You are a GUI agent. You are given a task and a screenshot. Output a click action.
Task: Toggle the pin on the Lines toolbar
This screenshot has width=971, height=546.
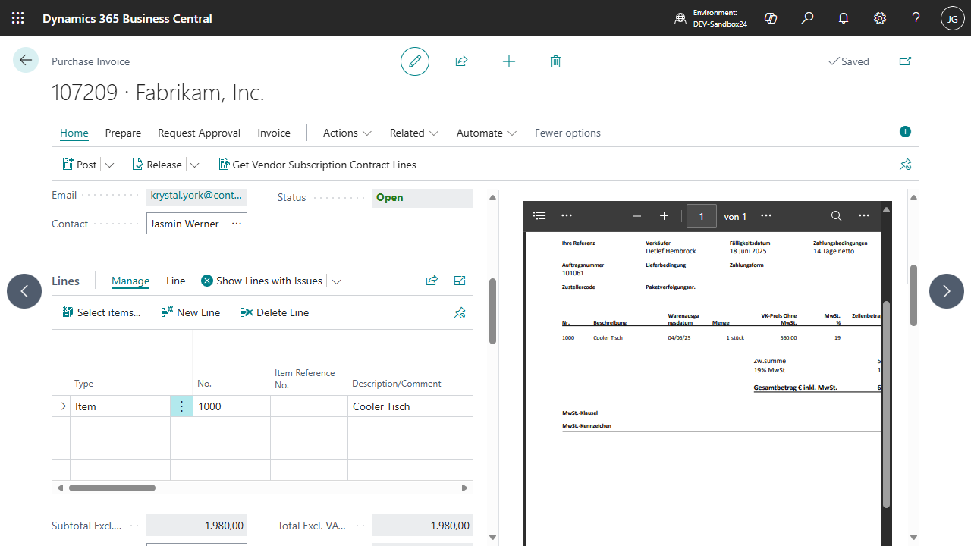[x=459, y=312]
